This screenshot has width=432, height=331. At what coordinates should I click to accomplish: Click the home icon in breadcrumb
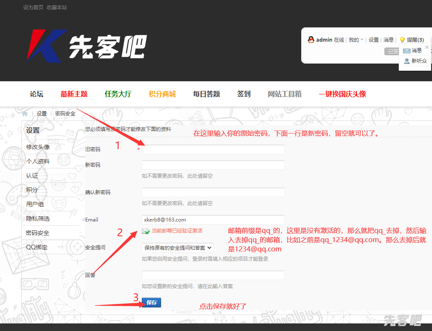click(25, 114)
